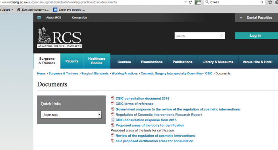The width and height of the screenshot is (278, 150).
Task: Go to Surgeons & Trainees breadcrumb link
Action: coord(63,74)
